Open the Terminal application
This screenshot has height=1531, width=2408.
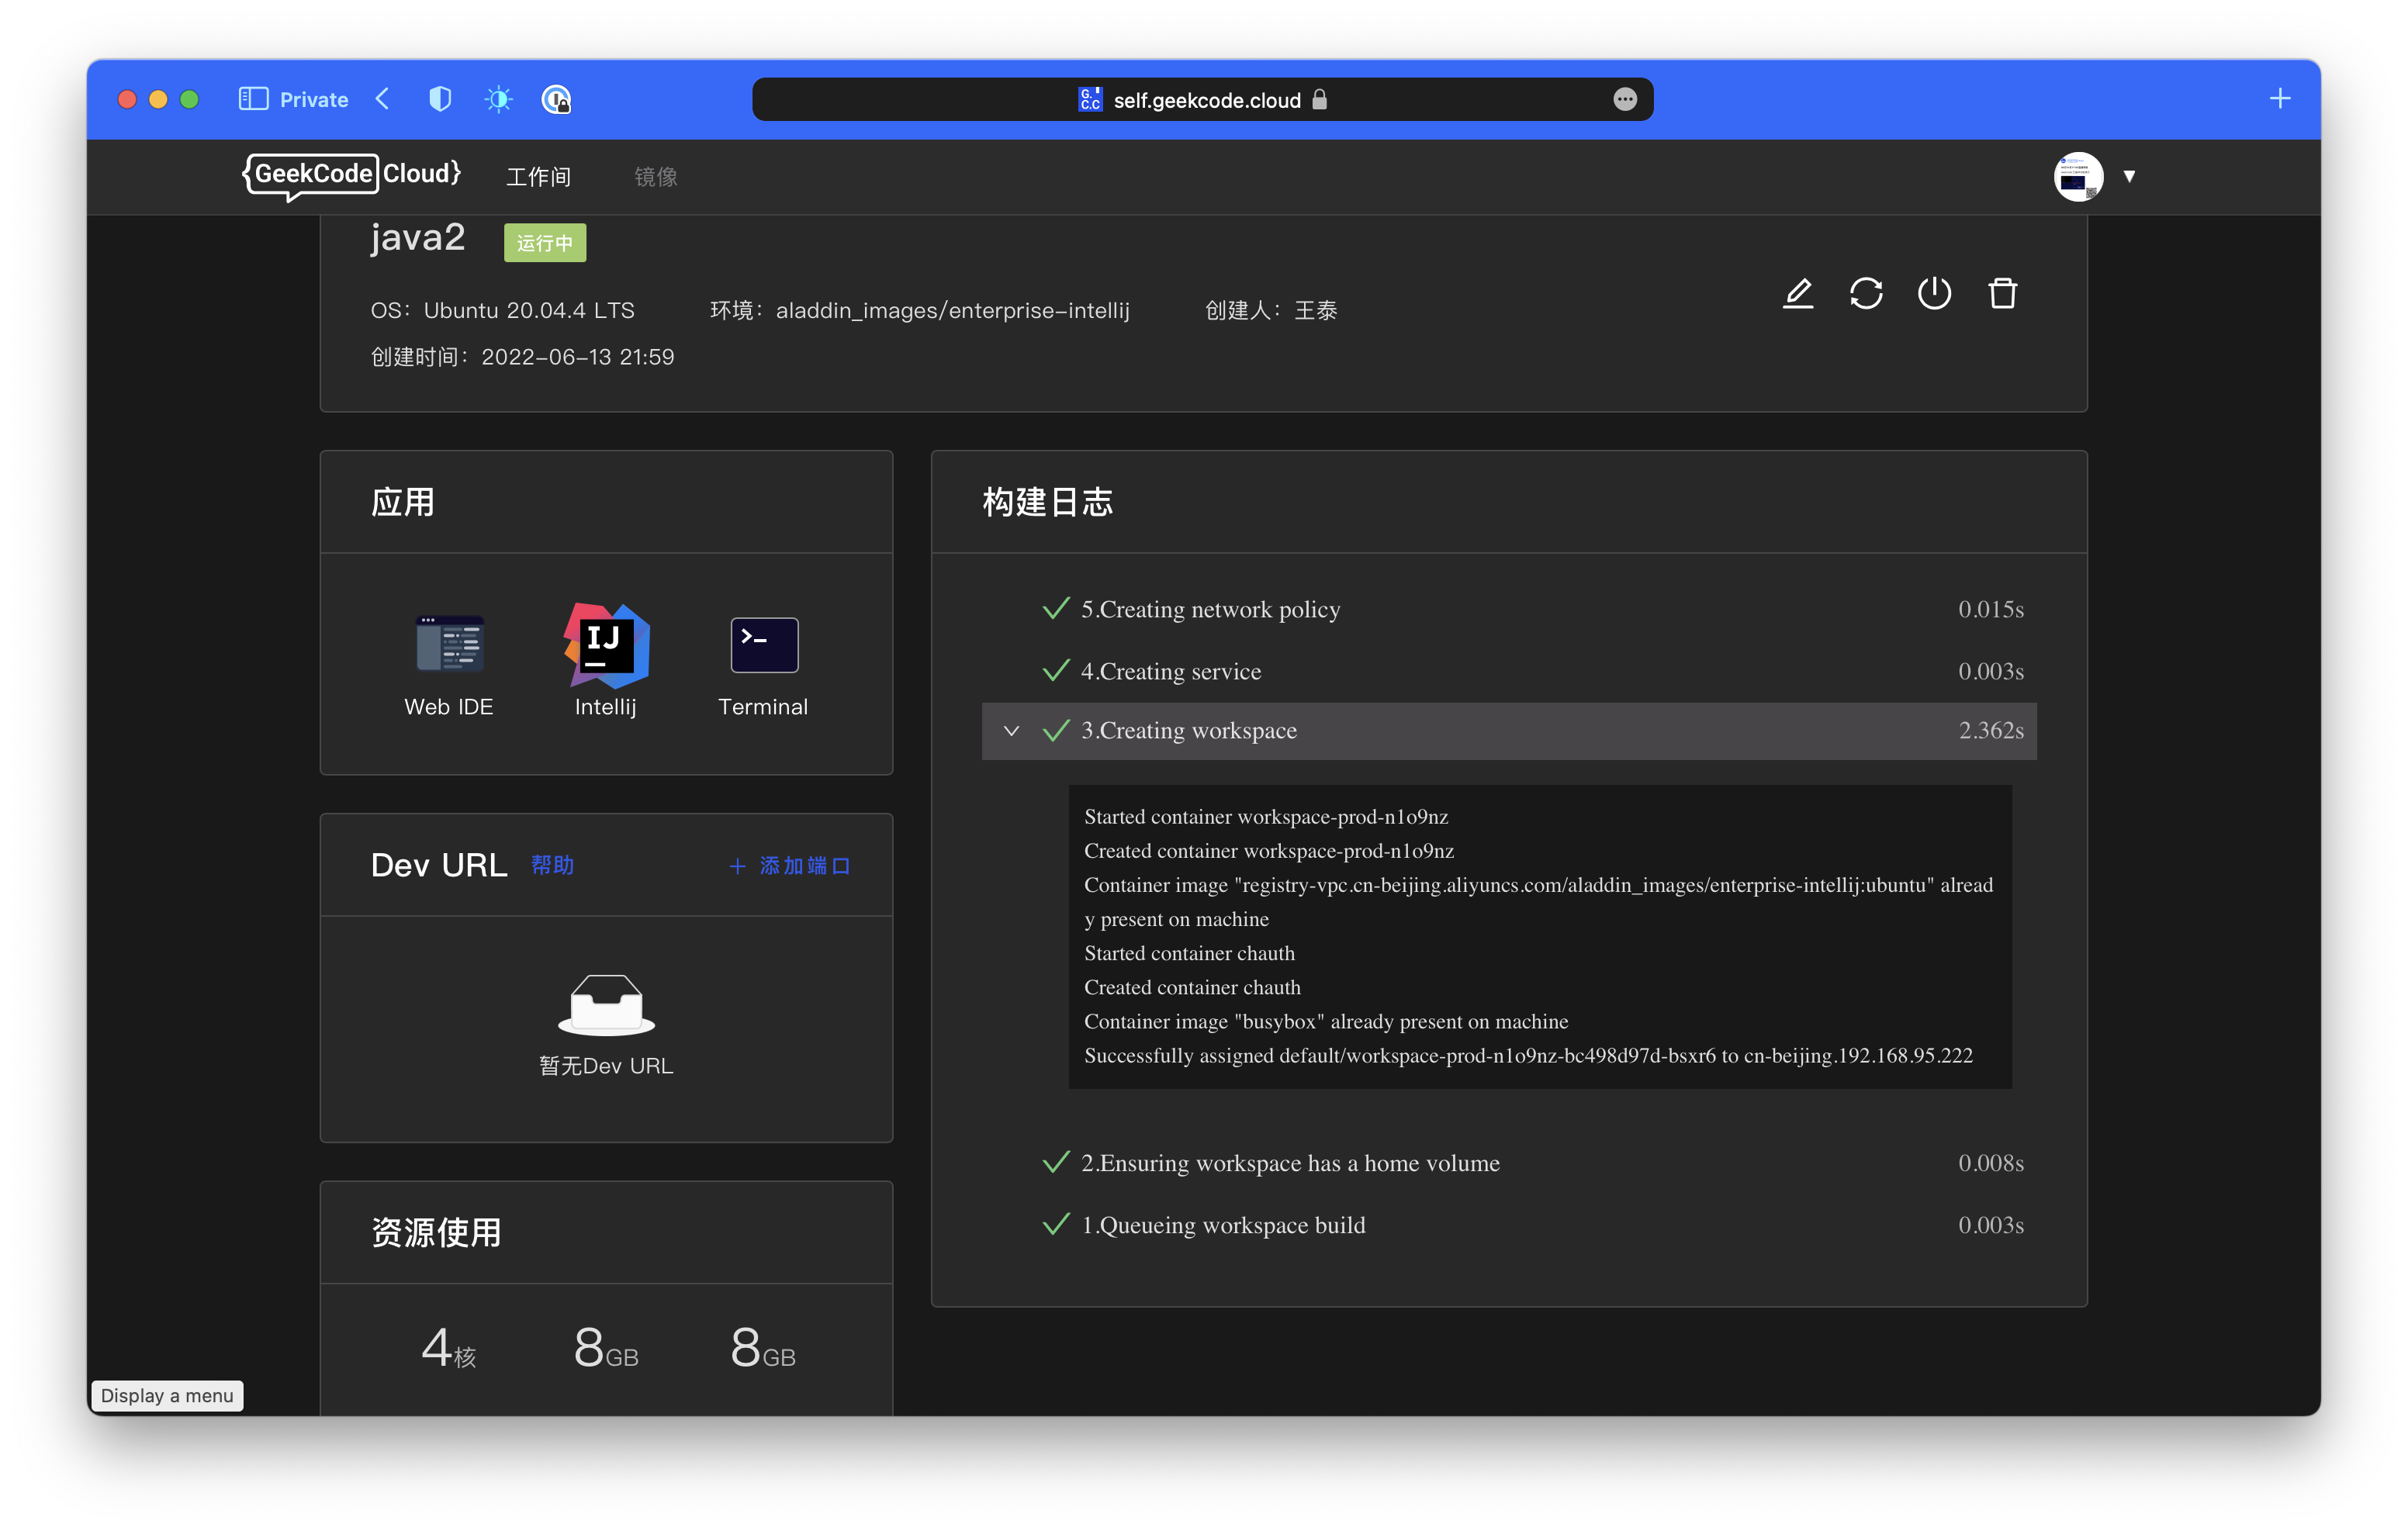(x=763, y=660)
